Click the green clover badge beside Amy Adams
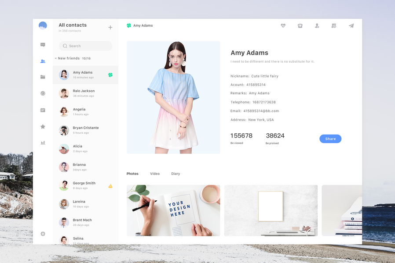 [110, 75]
